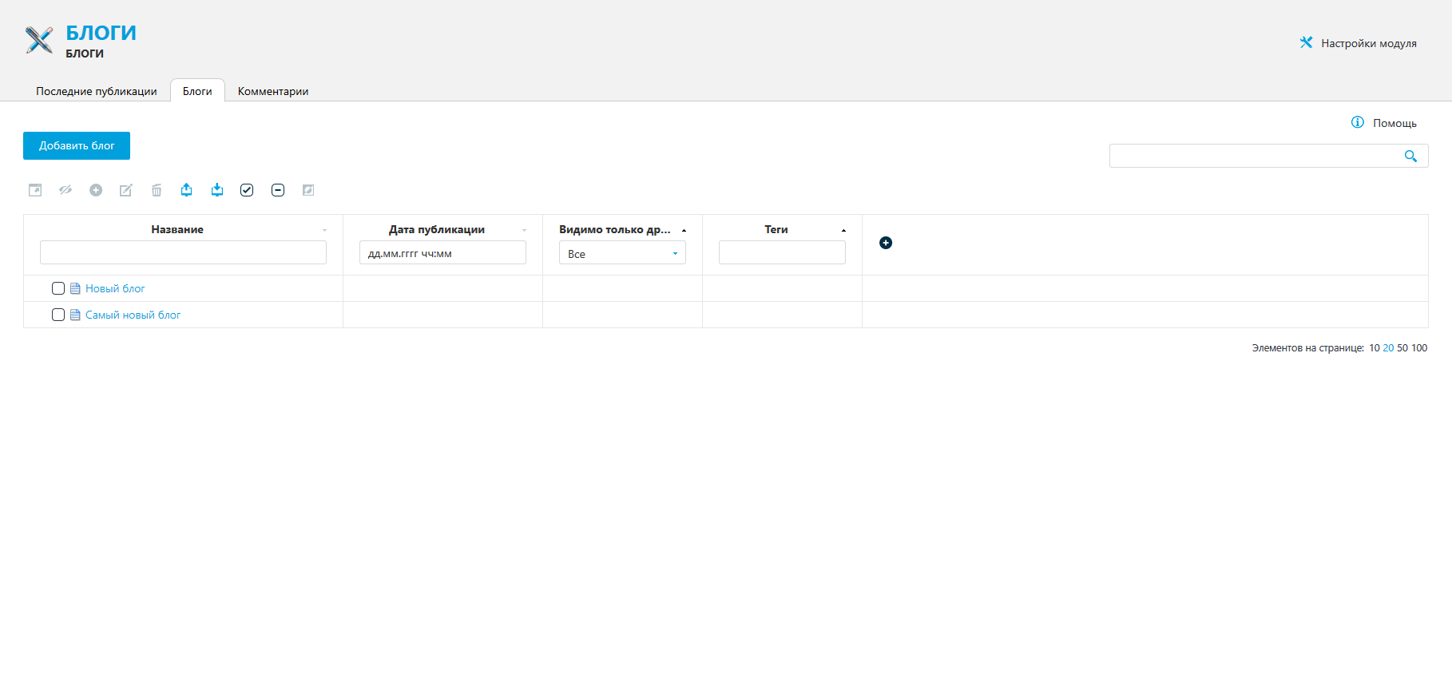Click the publication date filter field

pos(442,252)
